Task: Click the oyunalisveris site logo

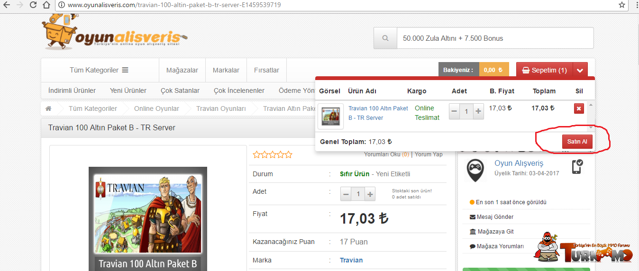Action: [x=114, y=32]
